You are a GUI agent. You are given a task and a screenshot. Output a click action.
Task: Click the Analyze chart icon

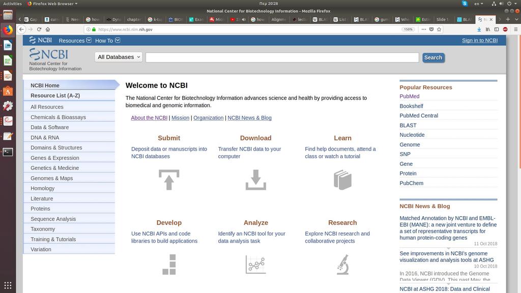coord(255,265)
